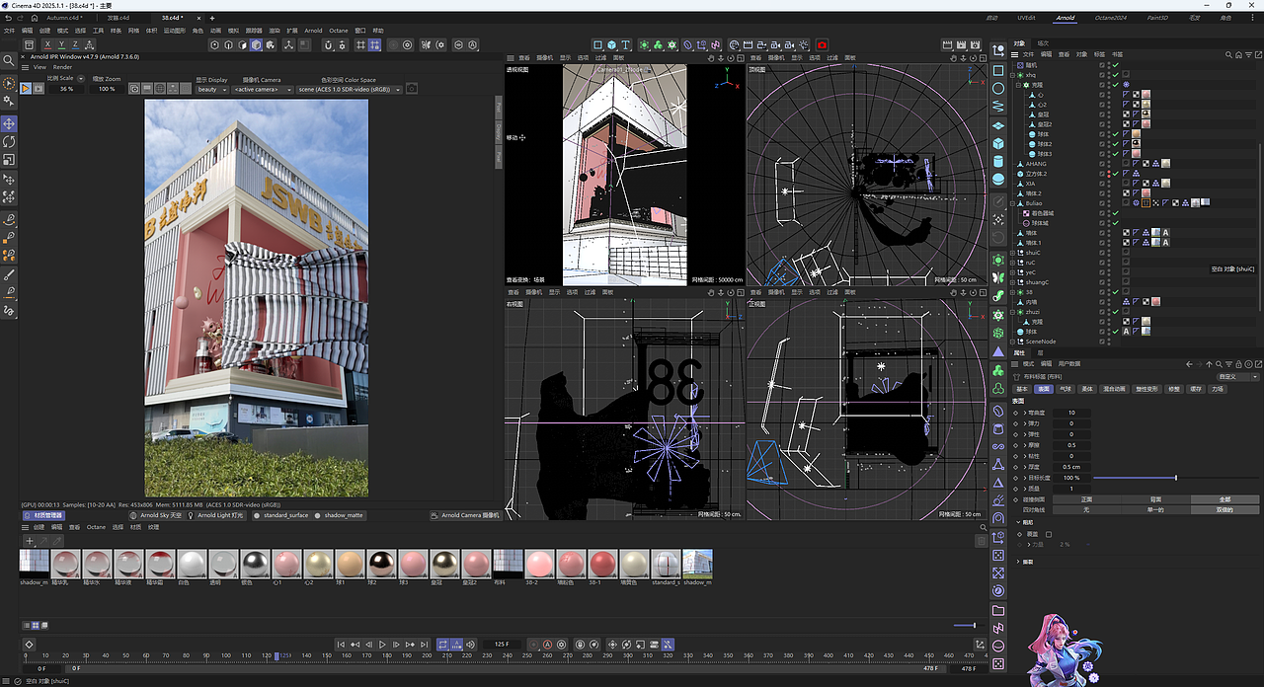Click the Arnold Sky 天空 button
Viewport: 1264px width, 687px height.
[x=155, y=515]
